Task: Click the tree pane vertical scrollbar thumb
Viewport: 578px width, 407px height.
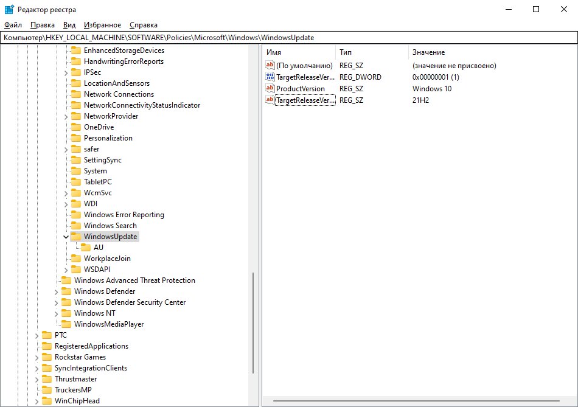Action: 253,323
